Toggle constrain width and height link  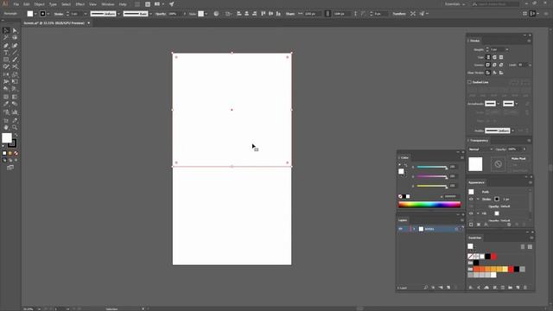327,14
